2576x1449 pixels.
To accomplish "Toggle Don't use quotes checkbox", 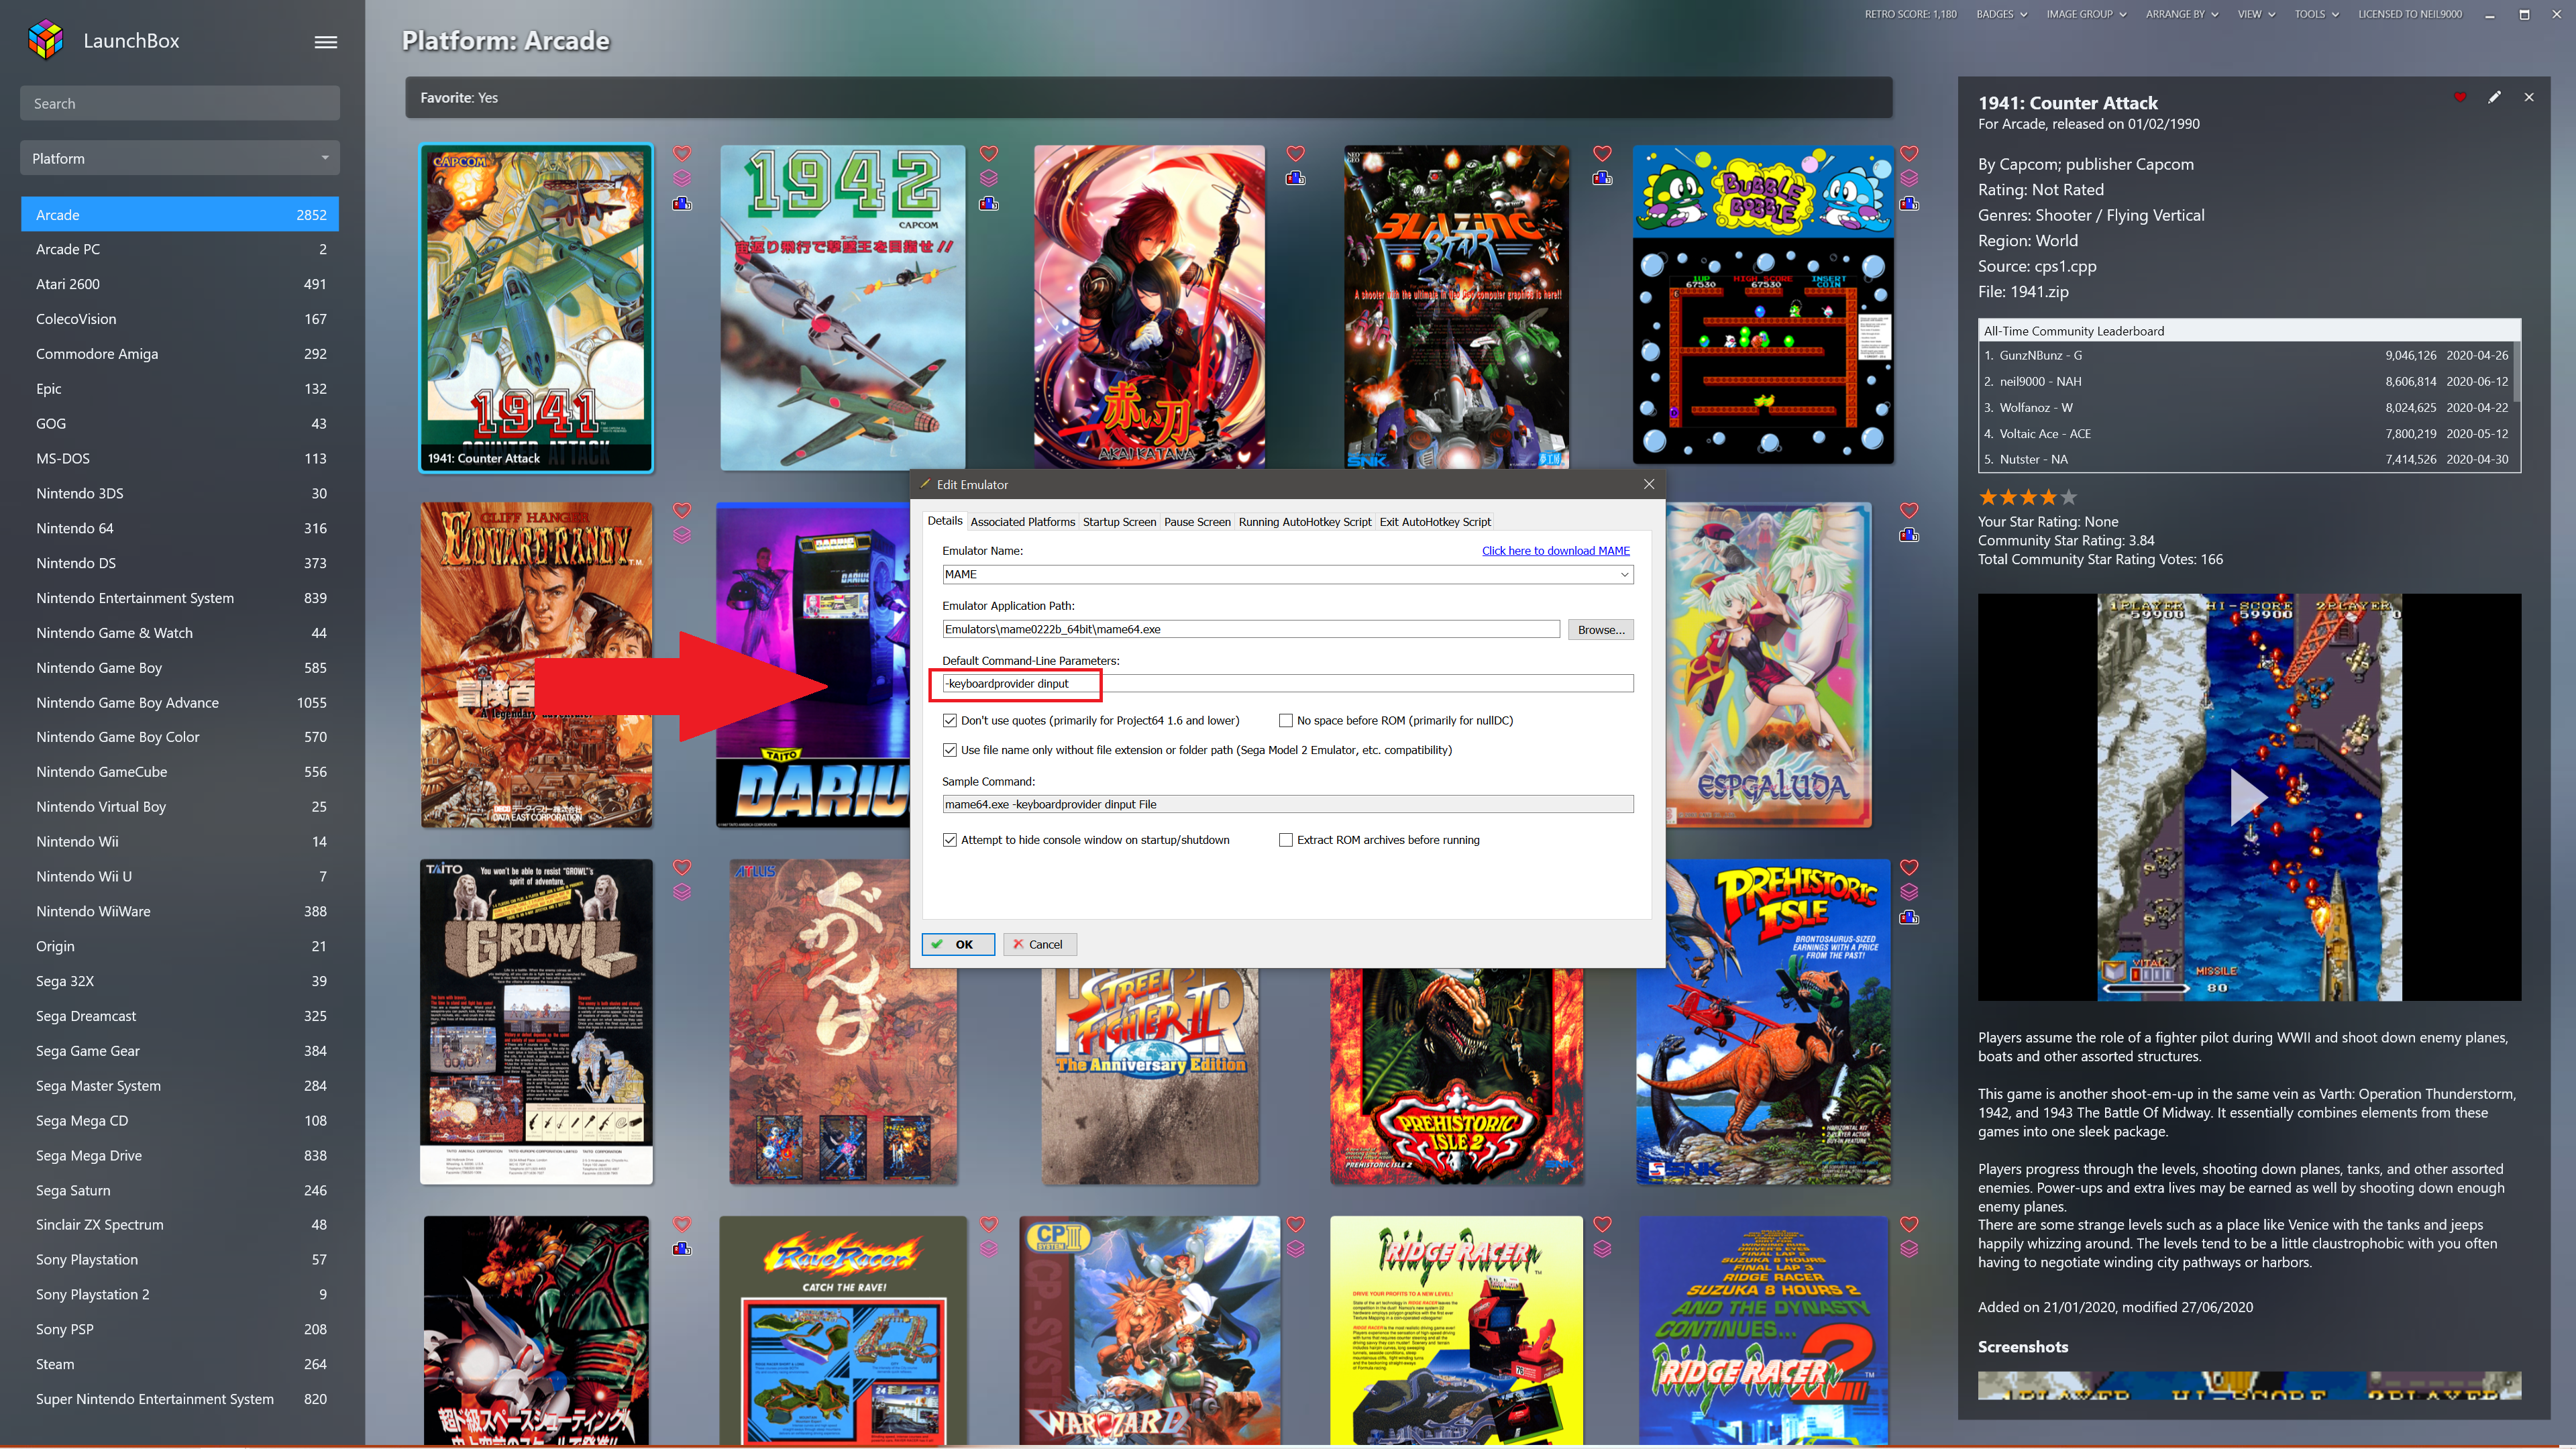I will pos(950,720).
